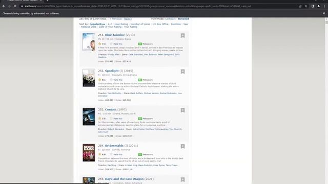Open director Paul Feig link
Image resolution: width=328 pixels, height=184 pixels.
pyautogui.click(x=112, y=165)
